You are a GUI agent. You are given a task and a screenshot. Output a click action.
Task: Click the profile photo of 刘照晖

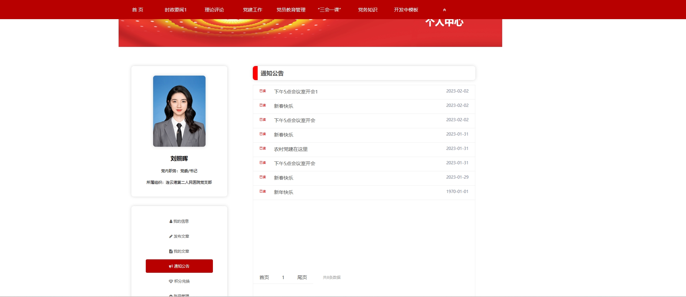pyautogui.click(x=179, y=111)
